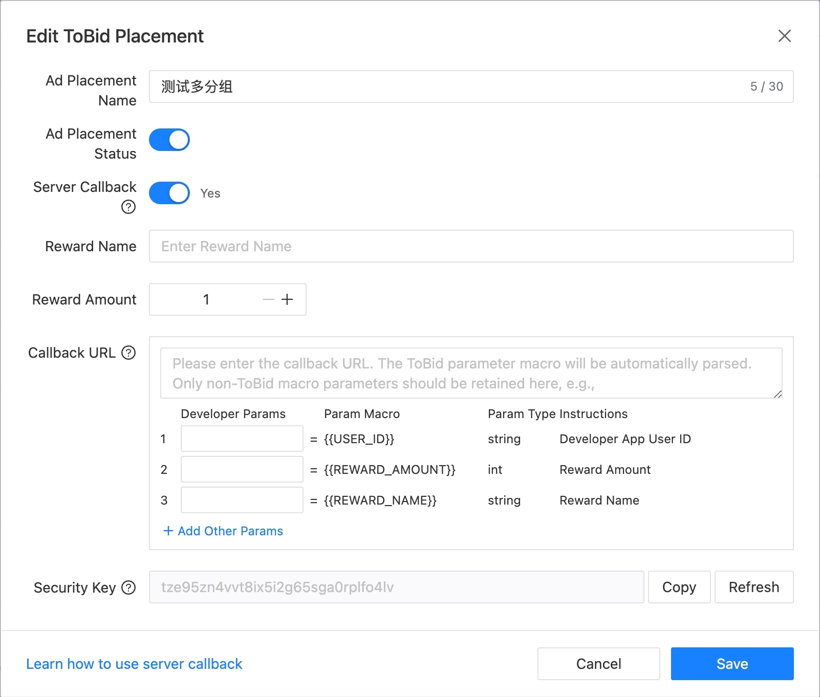Toggle the Ad Placement Status switch

(169, 140)
